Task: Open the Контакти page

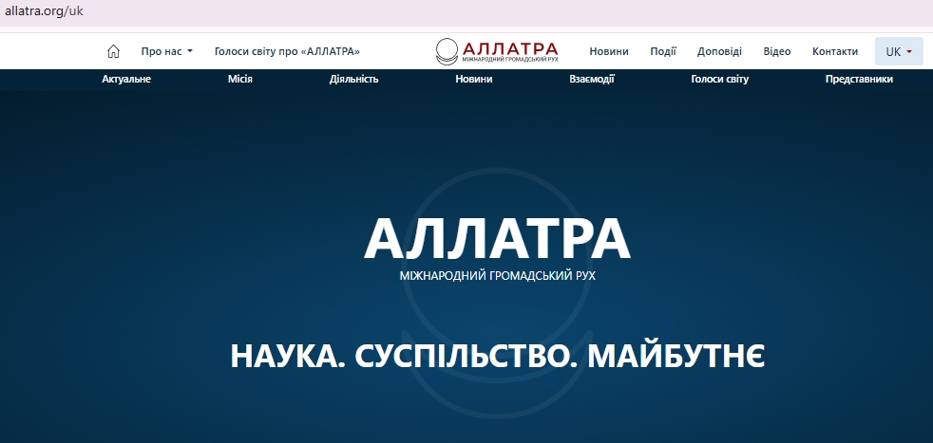Action: tap(835, 51)
